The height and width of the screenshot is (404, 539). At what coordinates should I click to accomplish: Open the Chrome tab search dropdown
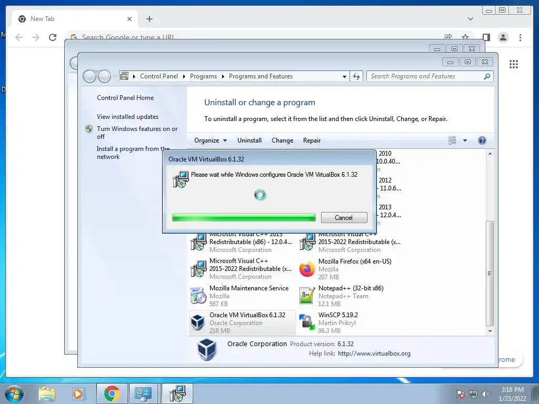[471, 19]
